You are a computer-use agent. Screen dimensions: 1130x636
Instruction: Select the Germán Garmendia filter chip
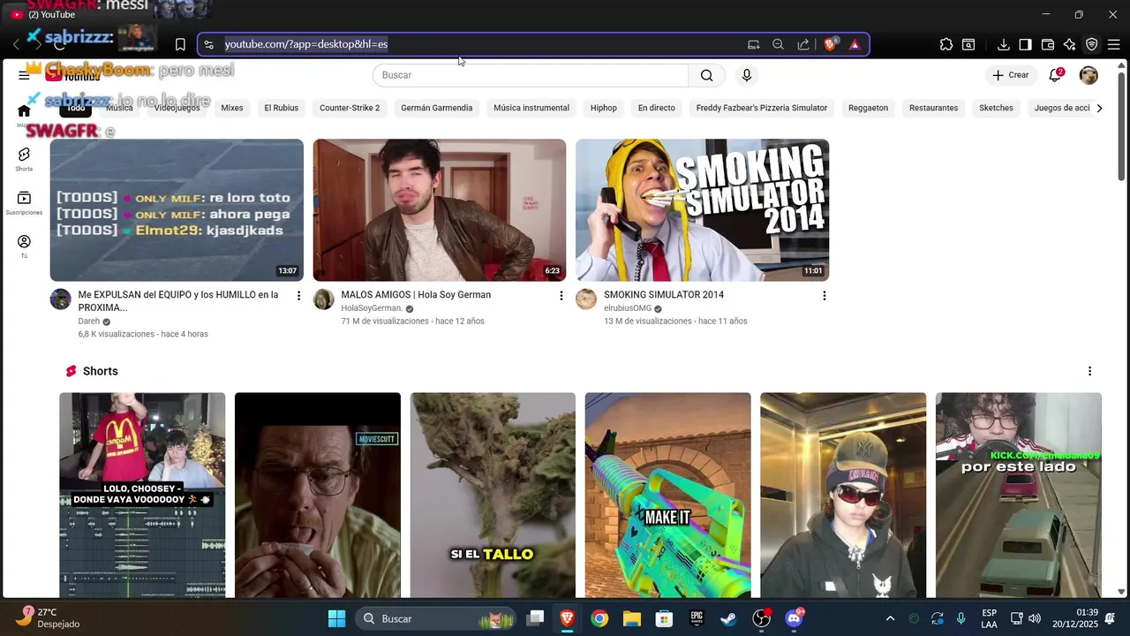[x=437, y=108]
